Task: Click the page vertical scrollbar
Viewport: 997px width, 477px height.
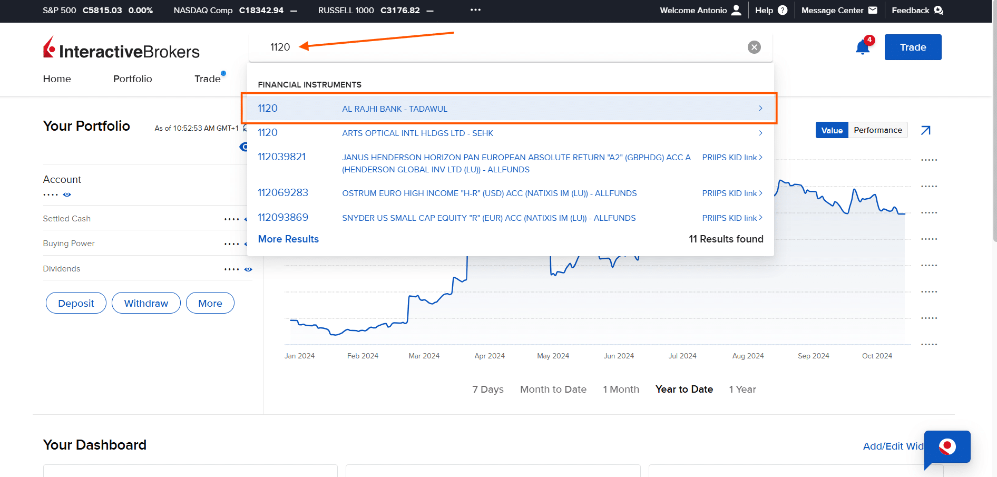Action: tap(994, 121)
